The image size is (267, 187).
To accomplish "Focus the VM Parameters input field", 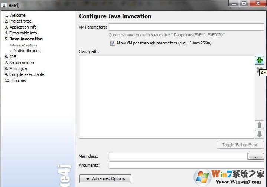I will 186,27.
